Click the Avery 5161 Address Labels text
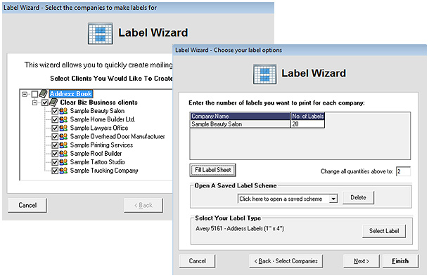The height and width of the screenshot is (278, 429). (239, 229)
